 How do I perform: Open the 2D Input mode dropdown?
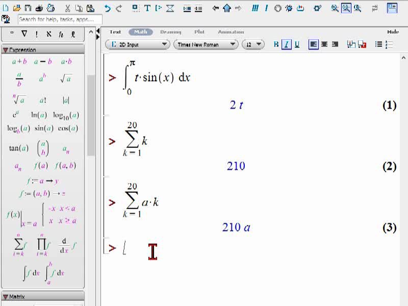coord(138,44)
